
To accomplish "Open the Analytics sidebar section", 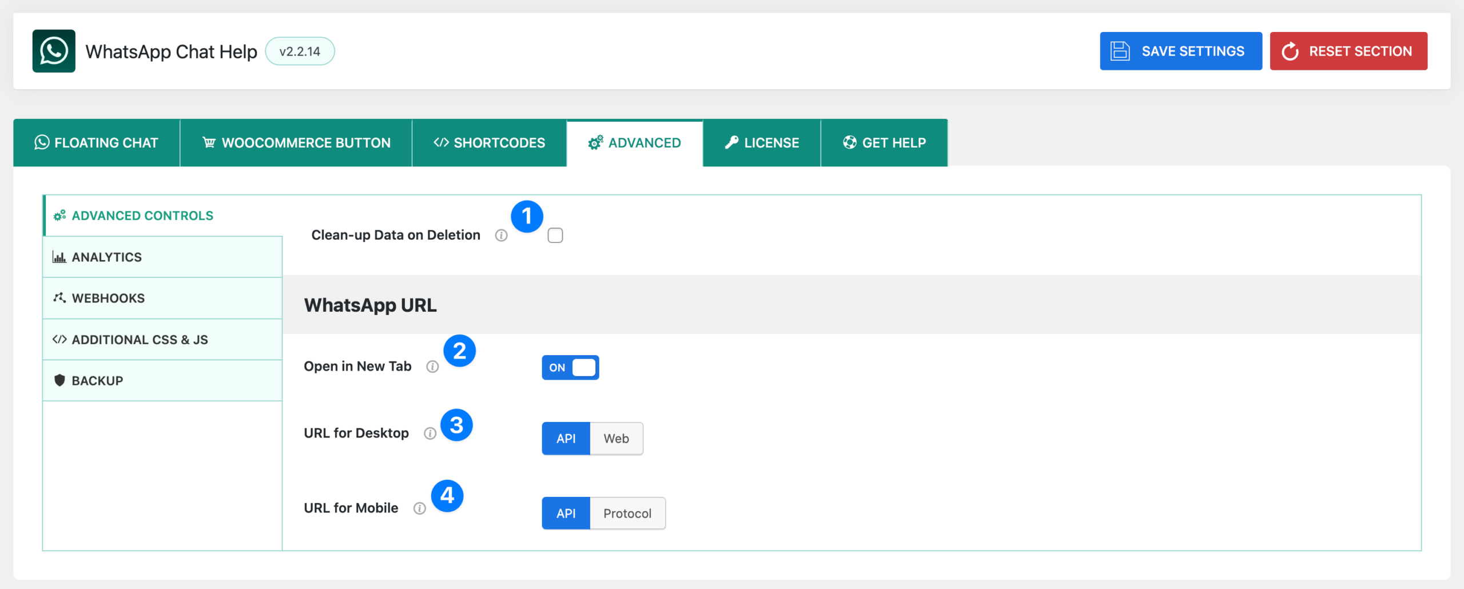I will [106, 257].
